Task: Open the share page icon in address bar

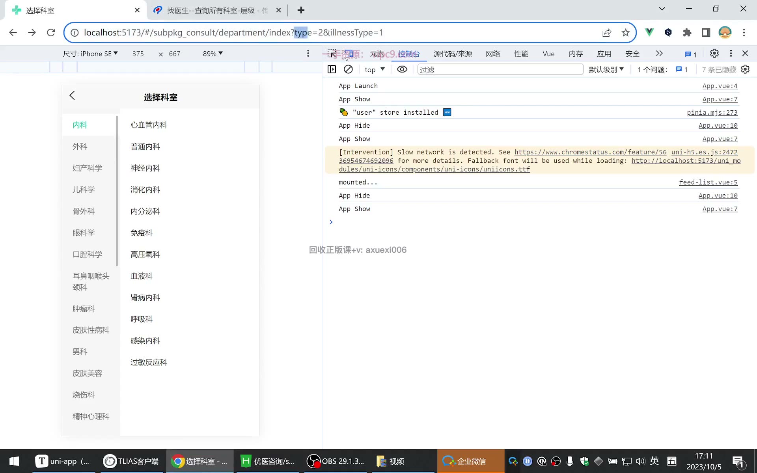Action: tap(607, 33)
